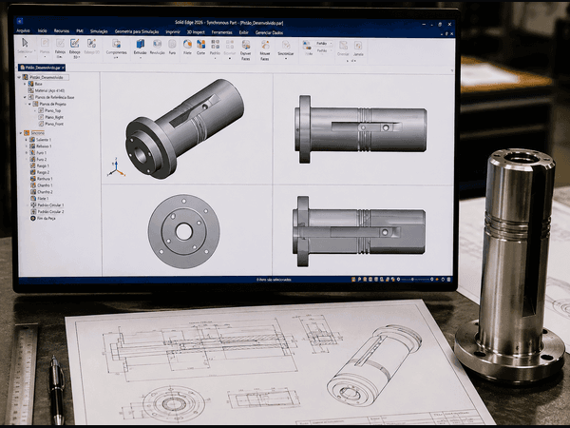The width and height of the screenshot is (570, 428).
Task: Select the Furo 2 feature
Action: point(38,160)
